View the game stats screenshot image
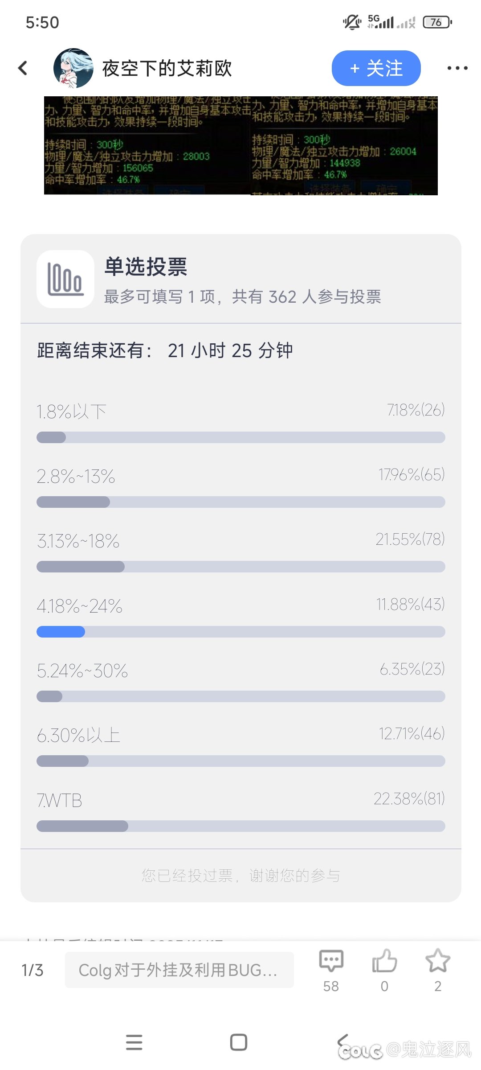481x1070 pixels. pos(240,145)
